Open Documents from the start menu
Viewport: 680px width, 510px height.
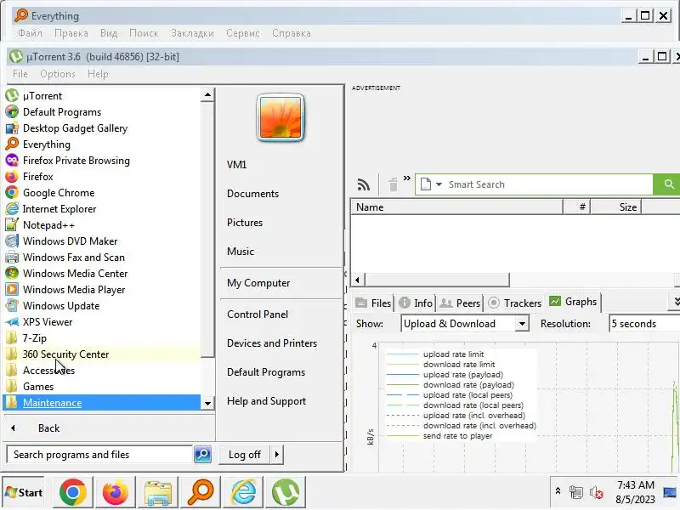pos(252,194)
